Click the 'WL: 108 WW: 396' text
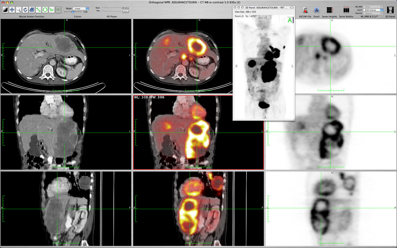The width and height of the screenshot is (397, 248). [x=149, y=97]
